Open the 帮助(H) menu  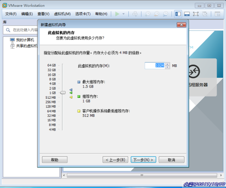click(101, 14)
